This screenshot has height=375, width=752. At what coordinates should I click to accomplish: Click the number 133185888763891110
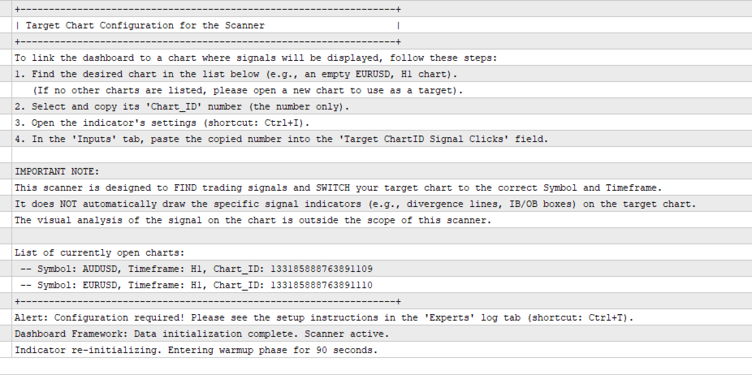coord(322,286)
